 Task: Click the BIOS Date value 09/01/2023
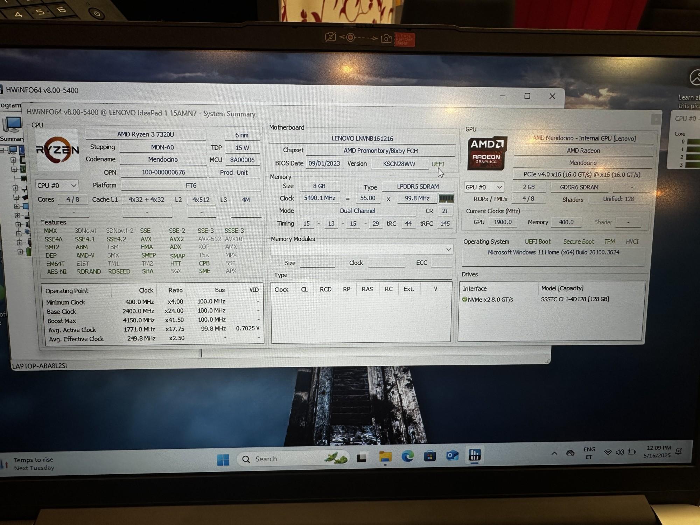[324, 163]
